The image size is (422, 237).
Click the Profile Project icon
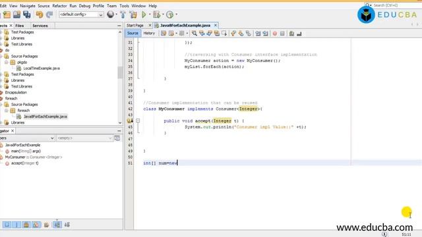point(169,14)
